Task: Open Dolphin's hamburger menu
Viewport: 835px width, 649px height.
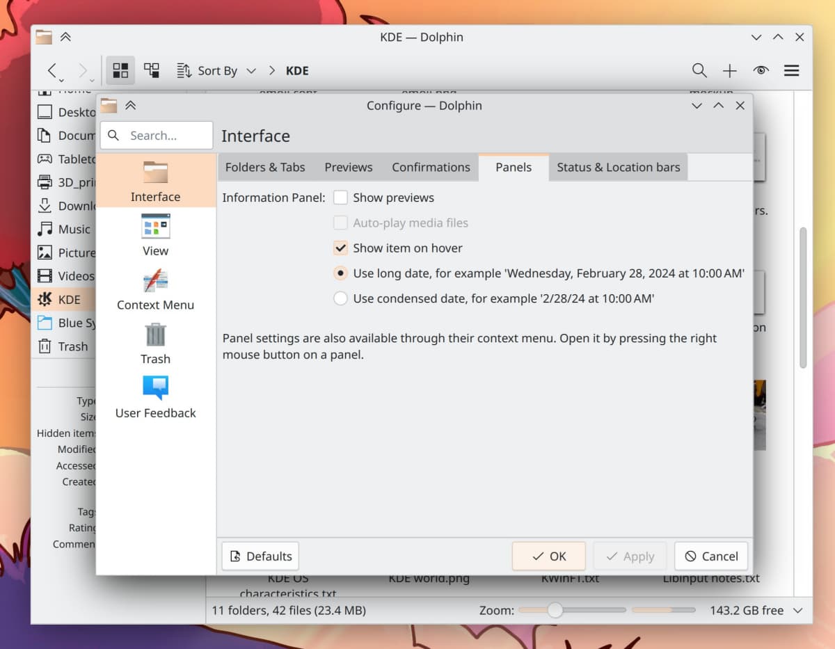Action: pyautogui.click(x=791, y=70)
